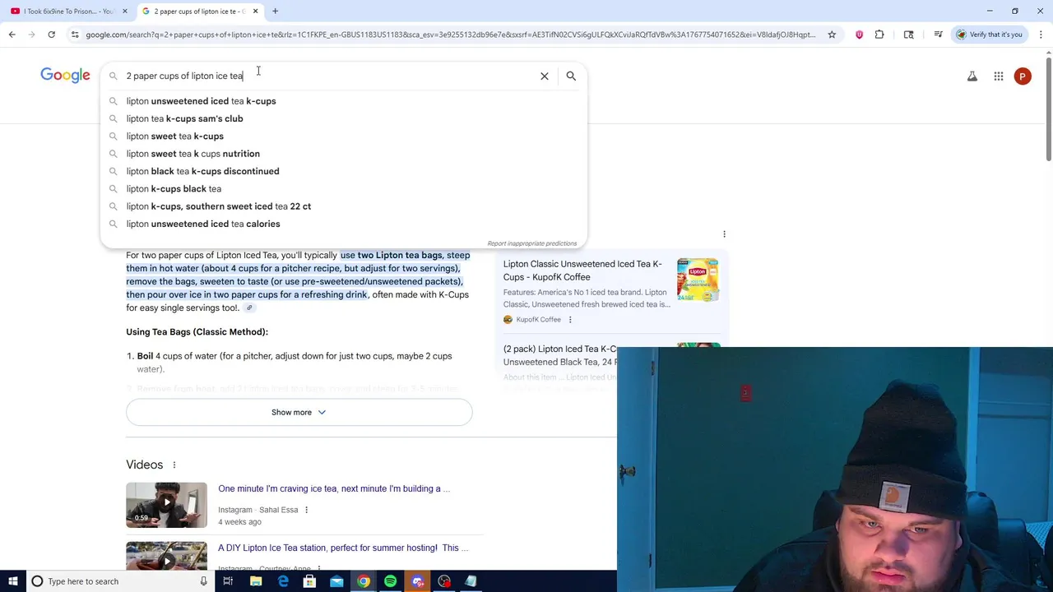Open '(2 pack) Lipton Iced Tea K-Cup' result
The height and width of the screenshot is (592, 1053).
[561, 355]
